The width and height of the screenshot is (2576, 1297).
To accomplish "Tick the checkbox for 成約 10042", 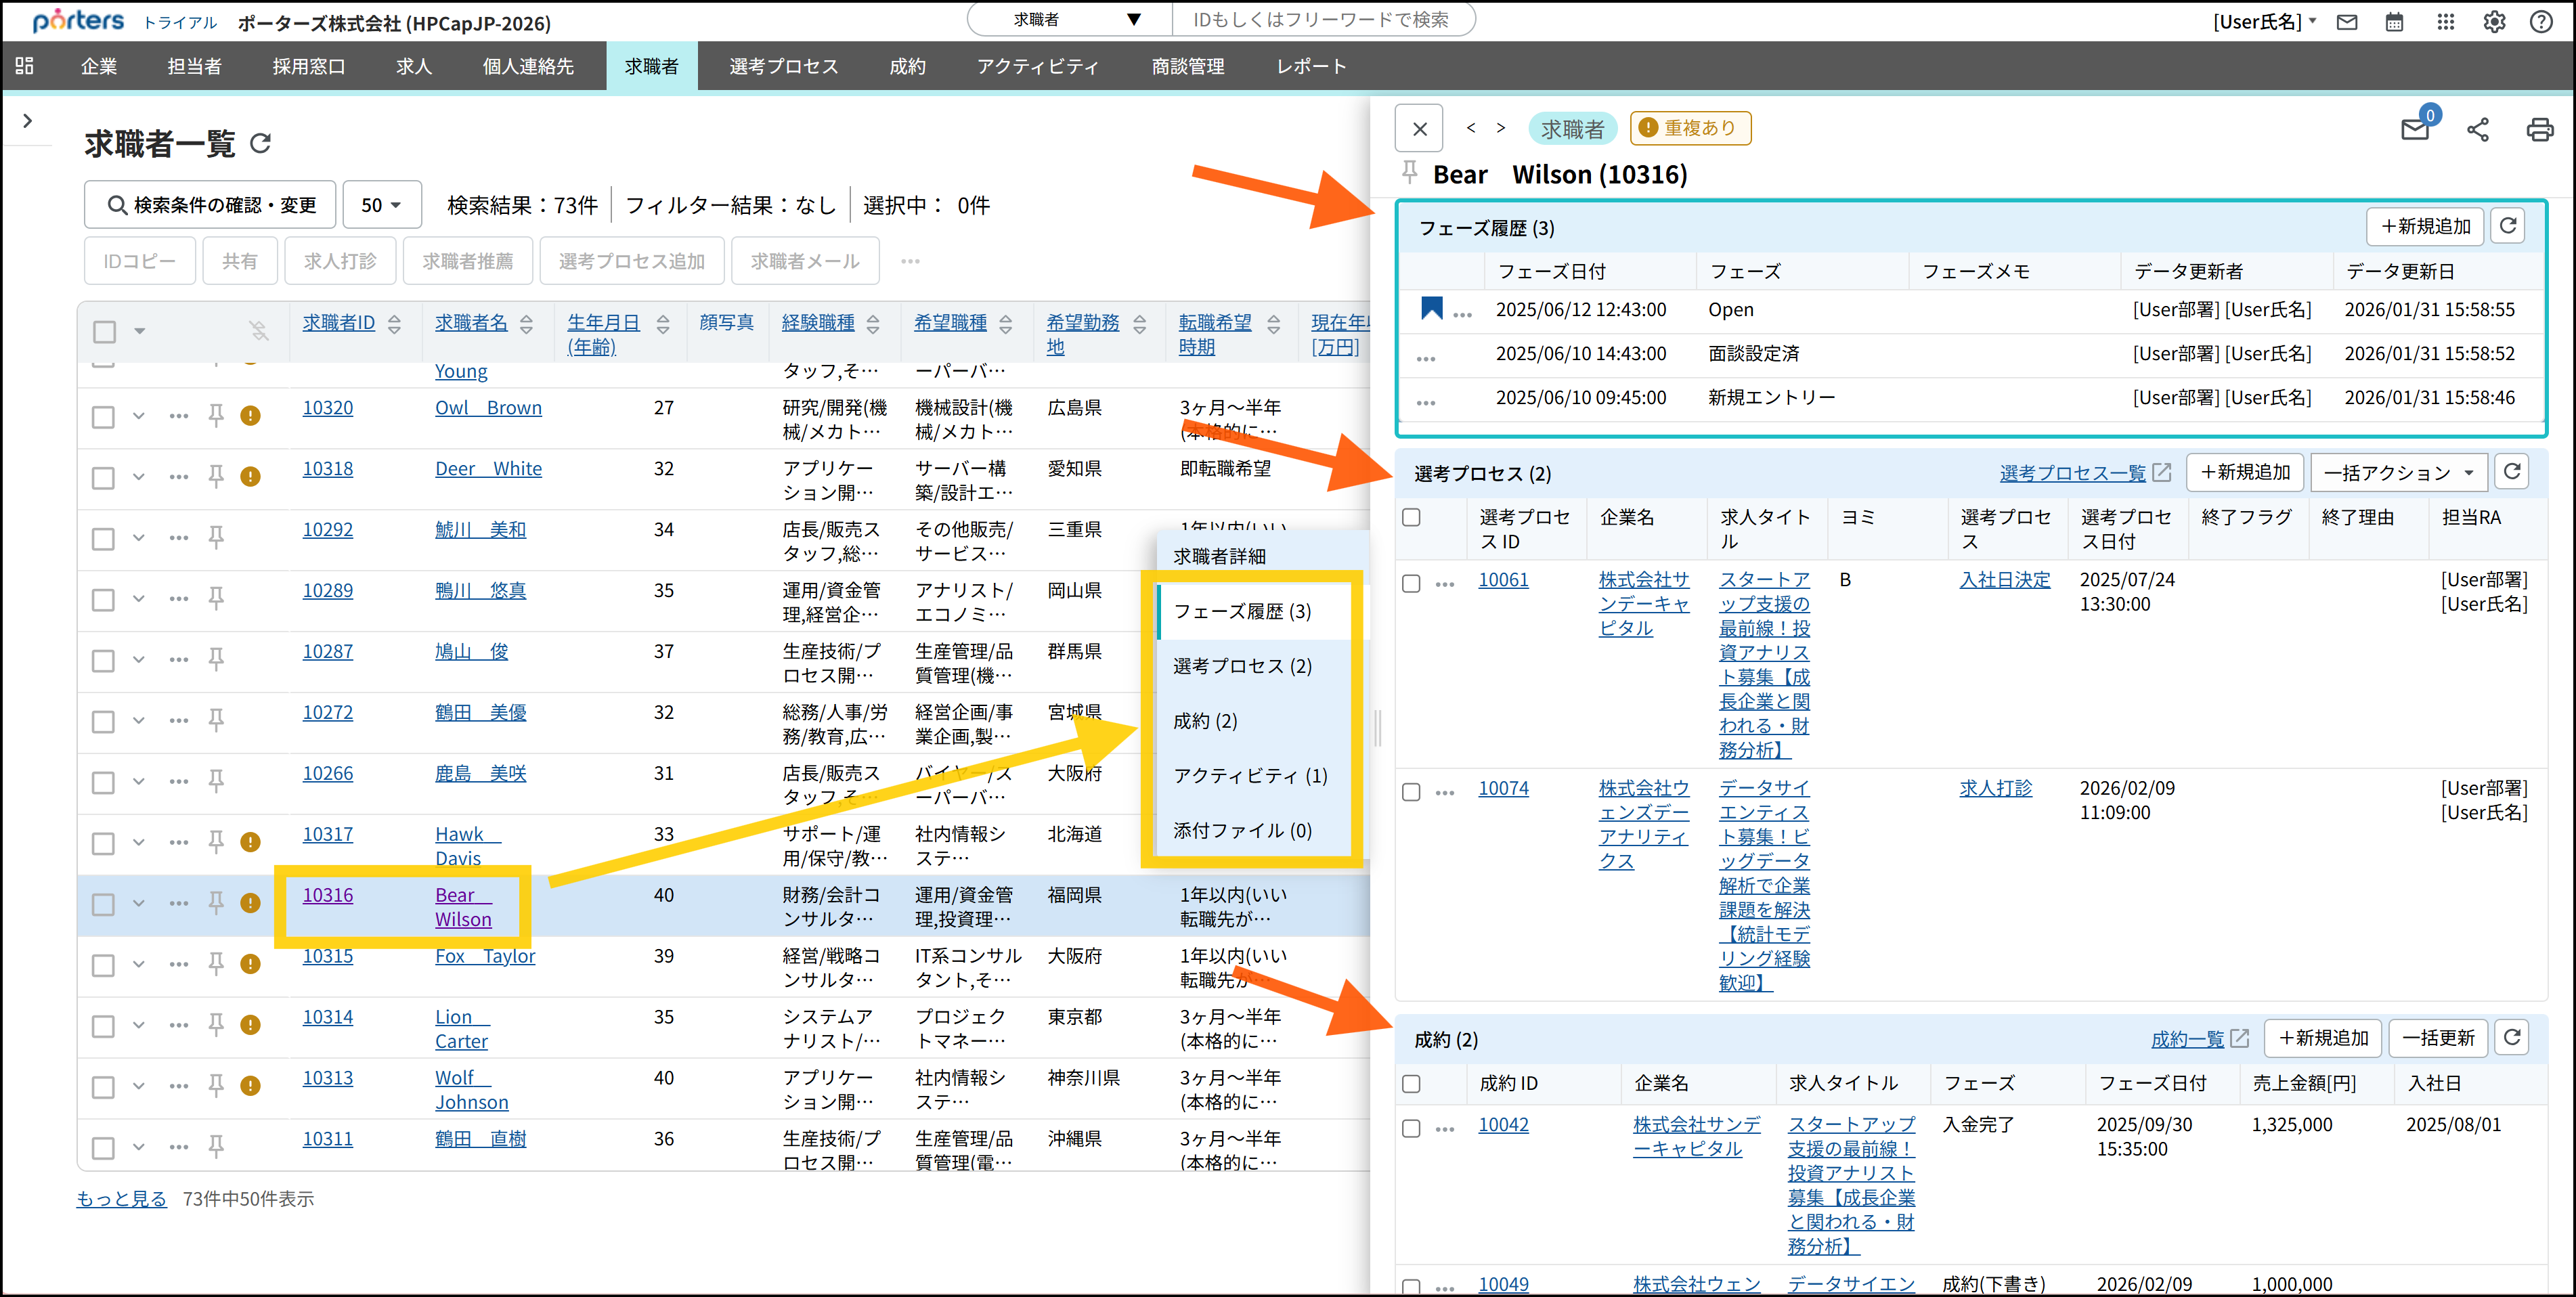I will [x=1411, y=1128].
